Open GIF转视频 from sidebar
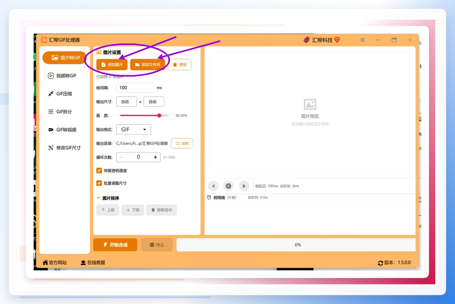 point(62,130)
